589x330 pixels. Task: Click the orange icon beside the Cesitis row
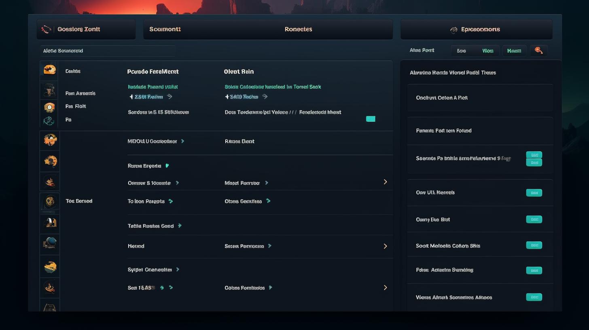(49, 70)
